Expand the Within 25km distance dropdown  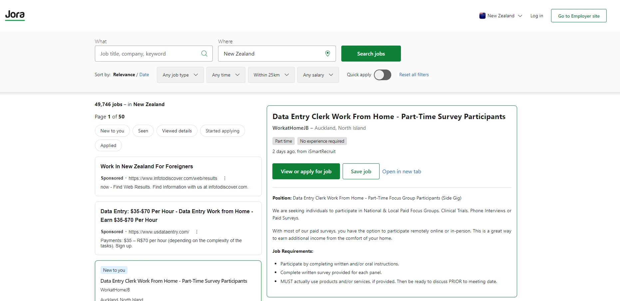point(271,75)
